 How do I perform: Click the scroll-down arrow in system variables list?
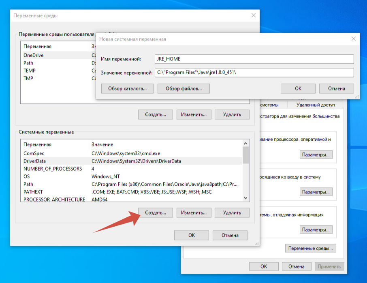245,198
